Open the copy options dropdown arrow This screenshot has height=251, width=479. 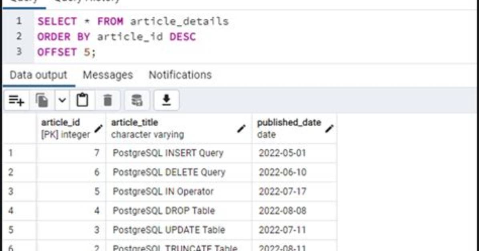click(62, 100)
